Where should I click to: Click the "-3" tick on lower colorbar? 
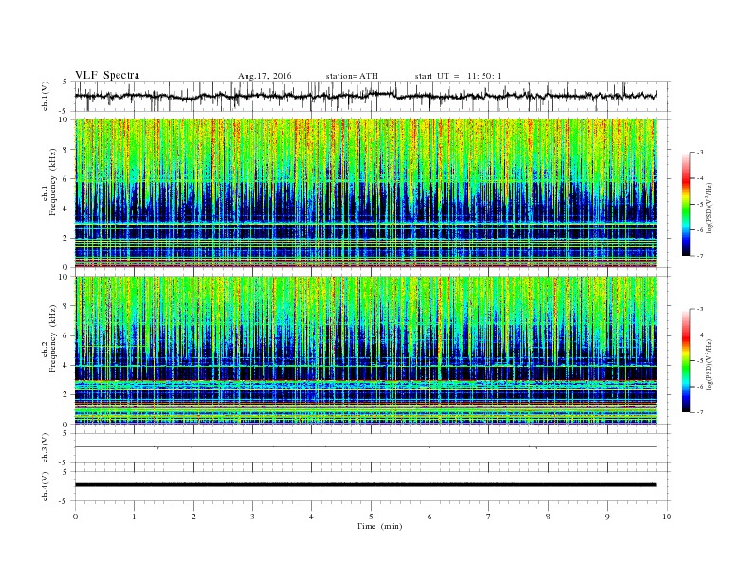[700, 309]
